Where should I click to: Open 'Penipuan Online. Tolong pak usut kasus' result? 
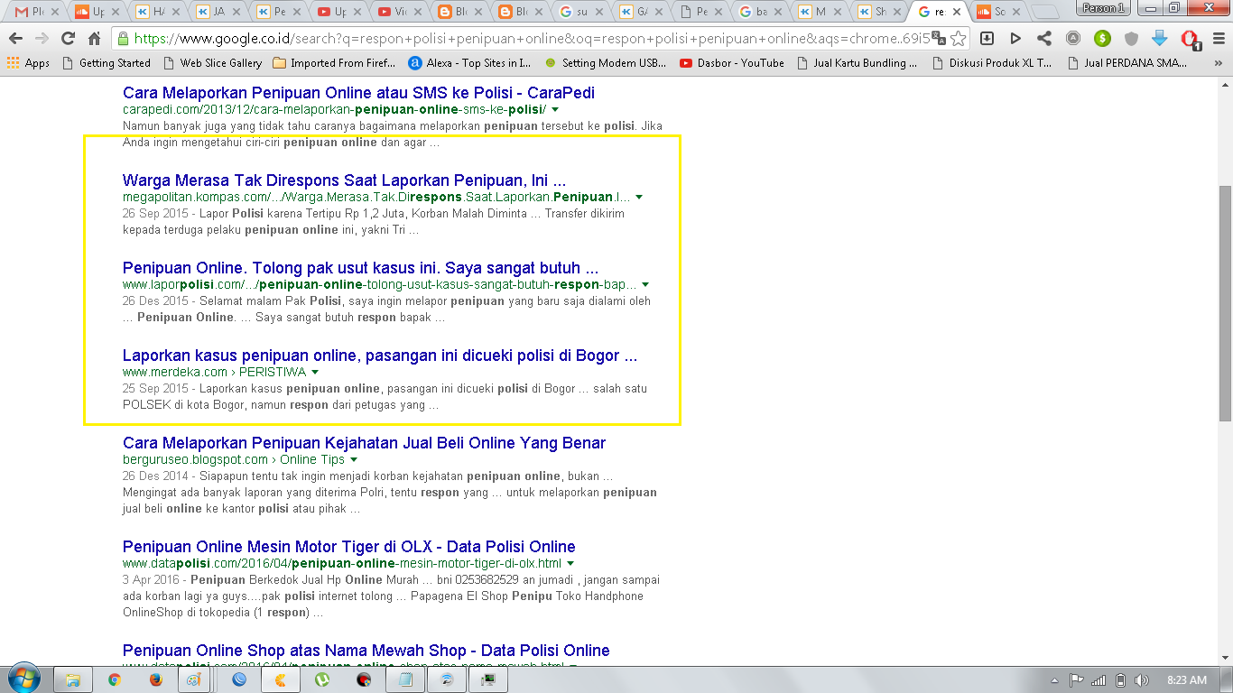[x=360, y=268]
